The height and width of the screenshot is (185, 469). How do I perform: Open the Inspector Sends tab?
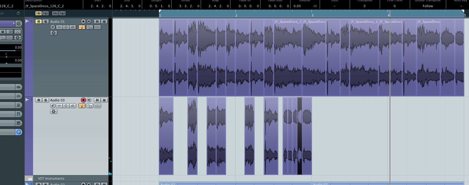pyautogui.click(x=18, y=105)
